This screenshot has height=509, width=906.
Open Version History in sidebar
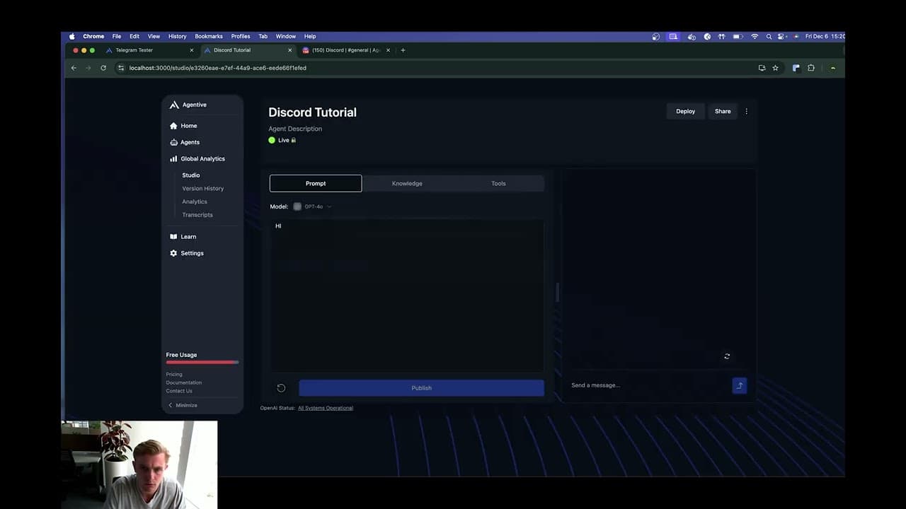coord(203,189)
